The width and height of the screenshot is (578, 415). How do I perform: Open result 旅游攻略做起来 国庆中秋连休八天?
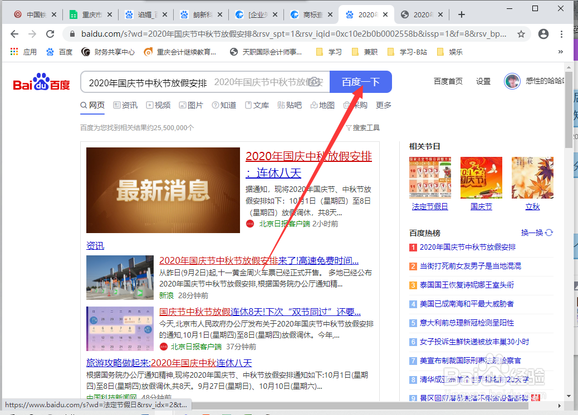click(x=169, y=363)
